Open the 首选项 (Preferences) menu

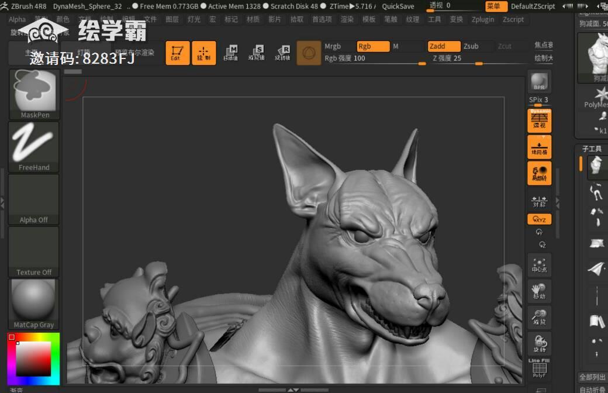pyautogui.click(x=322, y=19)
